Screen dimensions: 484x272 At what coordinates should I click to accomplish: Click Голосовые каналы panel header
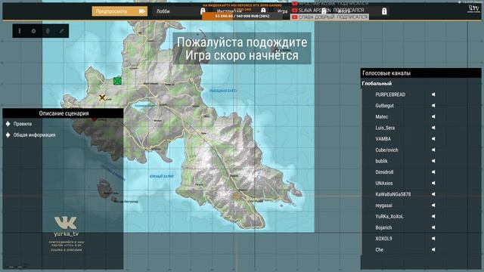420,73
